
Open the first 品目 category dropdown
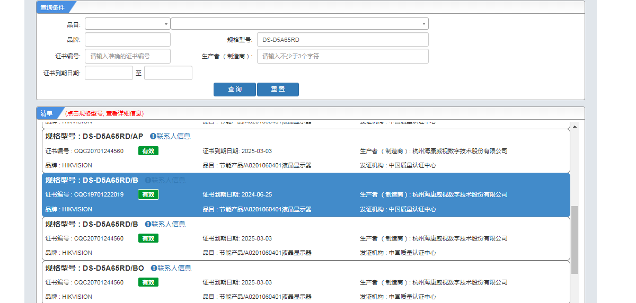128,24
